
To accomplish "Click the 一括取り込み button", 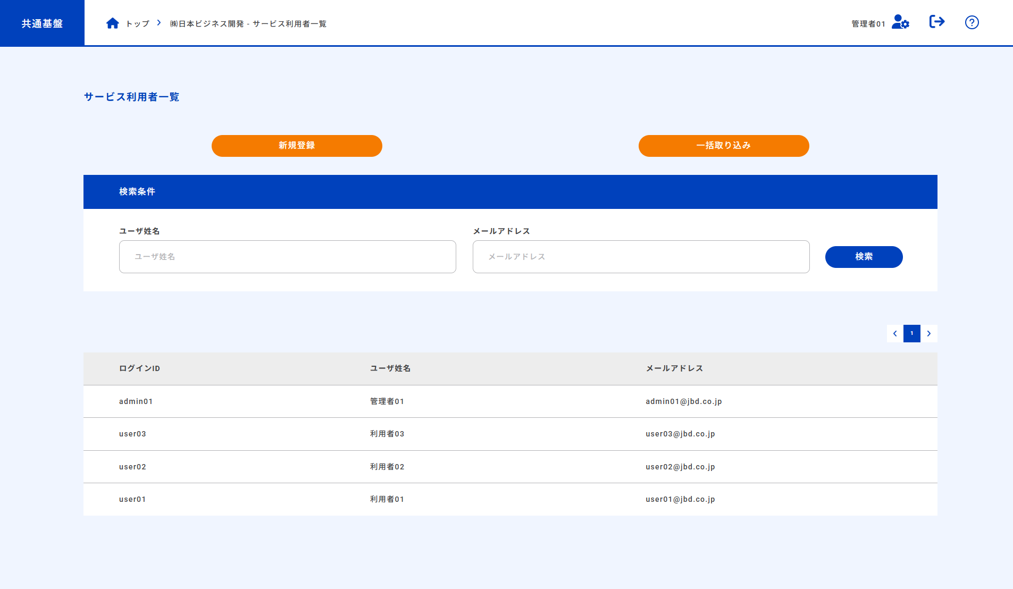I will 723,146.
